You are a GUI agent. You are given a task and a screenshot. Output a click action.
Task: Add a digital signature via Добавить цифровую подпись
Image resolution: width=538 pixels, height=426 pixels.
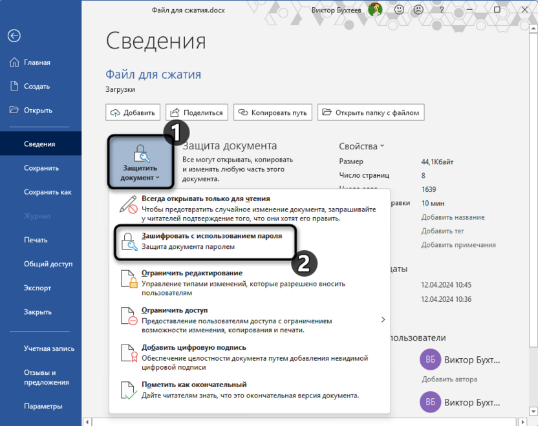coord(194,346)
